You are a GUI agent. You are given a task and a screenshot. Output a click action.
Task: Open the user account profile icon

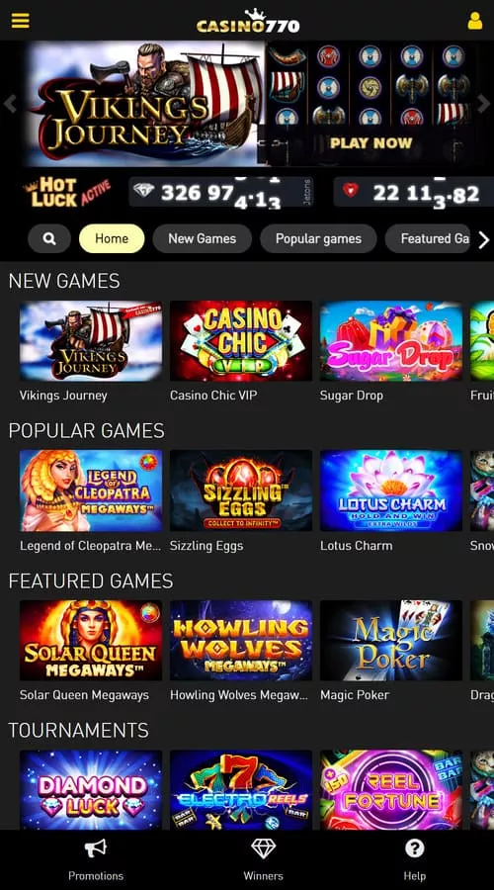474,21
